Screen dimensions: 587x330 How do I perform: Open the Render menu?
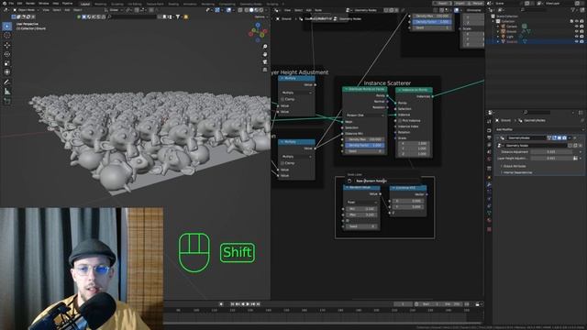click(x=30, y=4)
